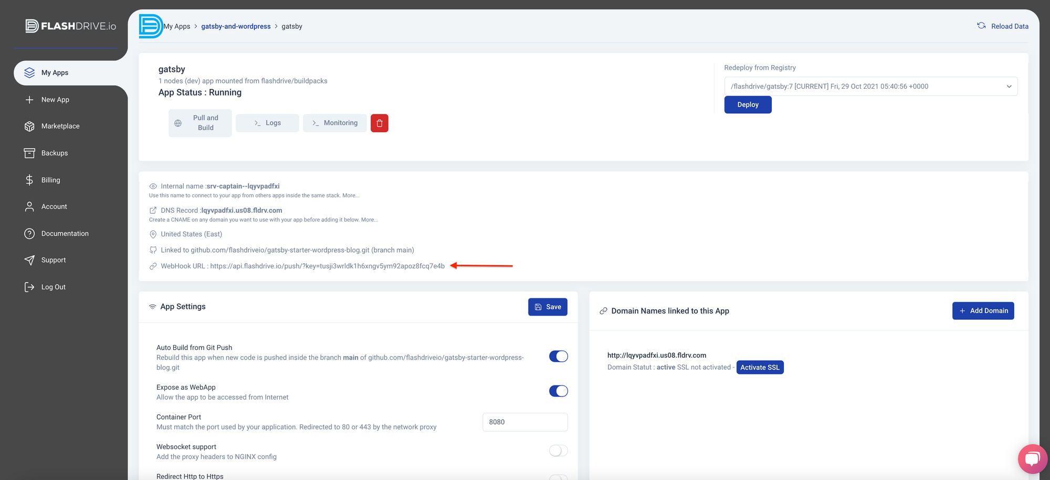Click the external link icon beside DNS Record

pos(153,211)
